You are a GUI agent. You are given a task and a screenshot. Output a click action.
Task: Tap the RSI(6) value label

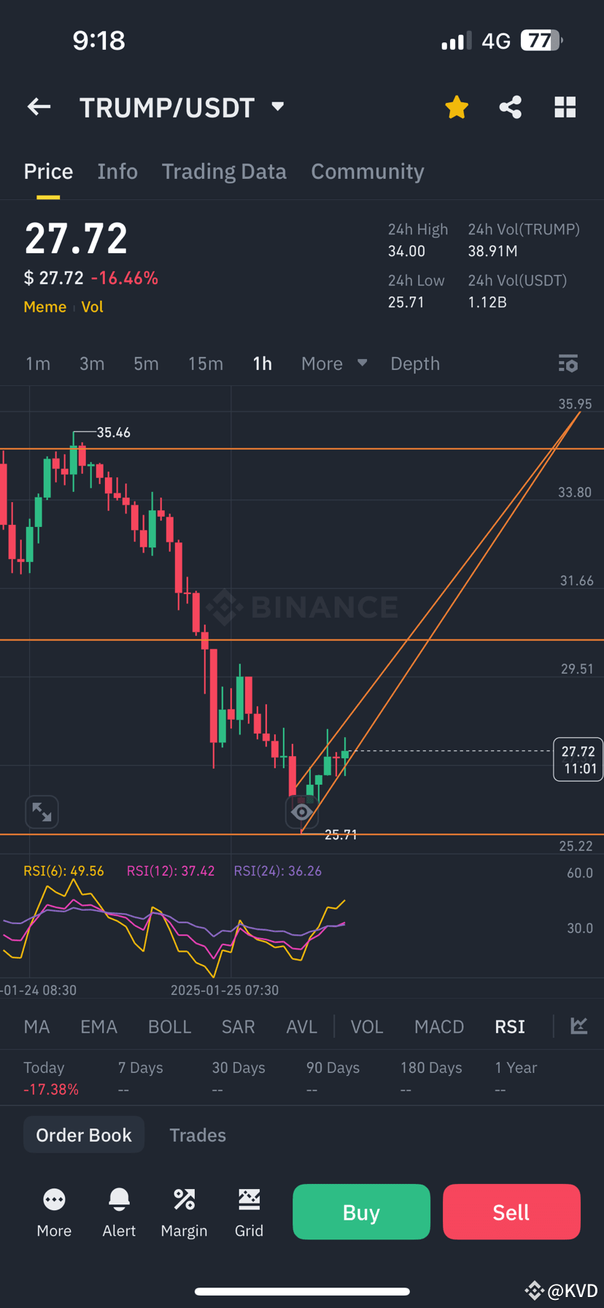[x=63, y=871]
